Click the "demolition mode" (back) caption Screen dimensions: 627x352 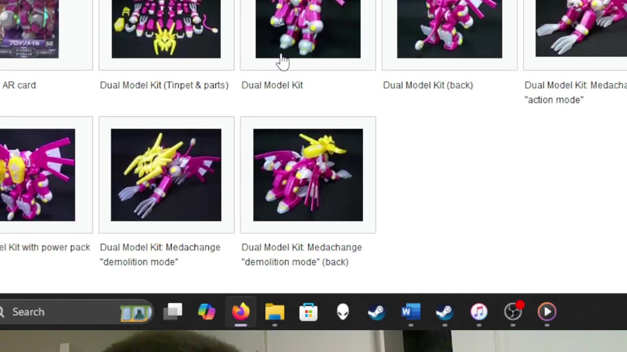point(302,255)
